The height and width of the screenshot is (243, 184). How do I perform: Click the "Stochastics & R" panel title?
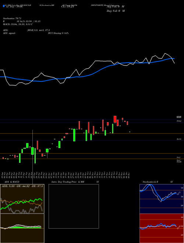pyautogui.click(x=151, y=182)
